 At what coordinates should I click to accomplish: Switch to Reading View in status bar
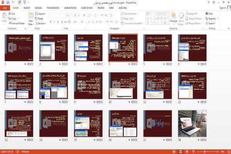pyautogui.click(x=187, y=152)
